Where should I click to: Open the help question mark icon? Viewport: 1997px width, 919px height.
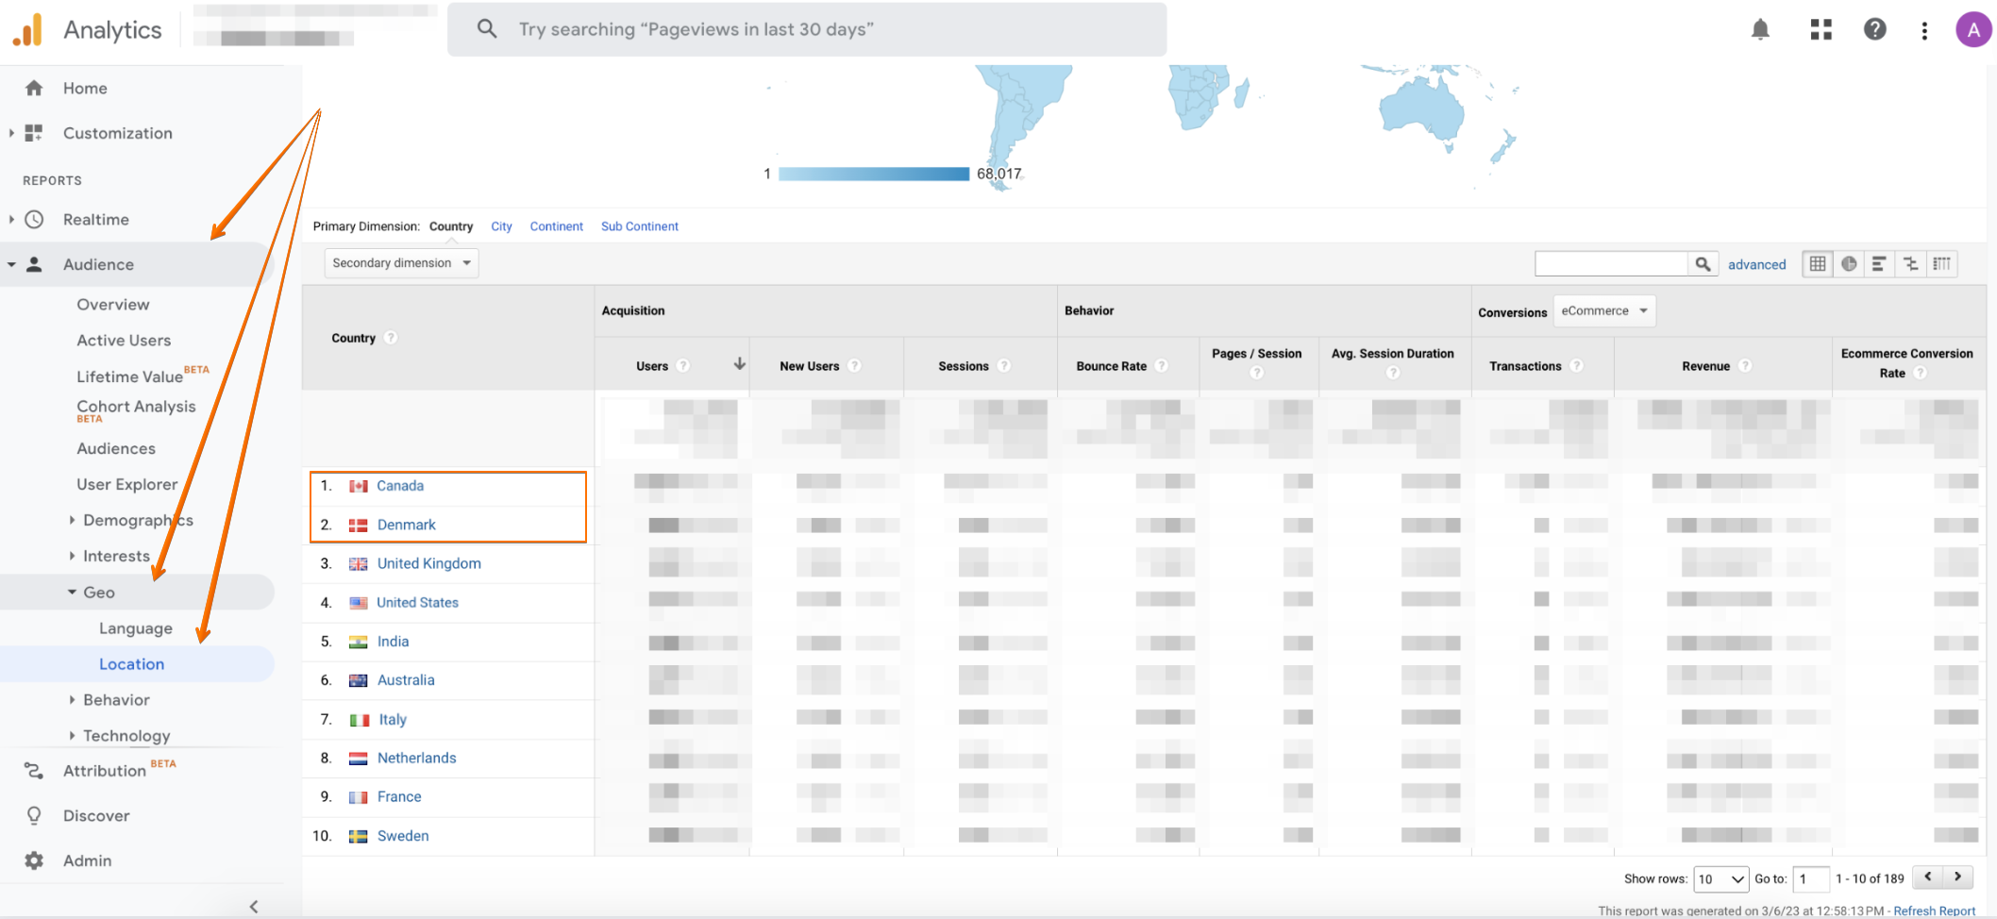point(1874,29)
